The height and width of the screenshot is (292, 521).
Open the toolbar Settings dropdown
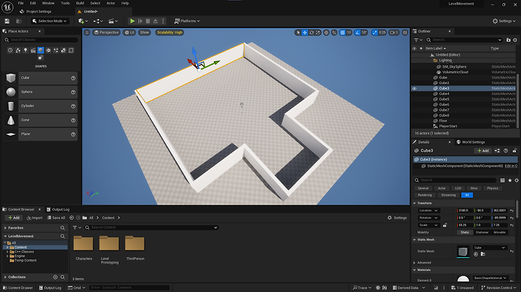(x=504, y=21)
